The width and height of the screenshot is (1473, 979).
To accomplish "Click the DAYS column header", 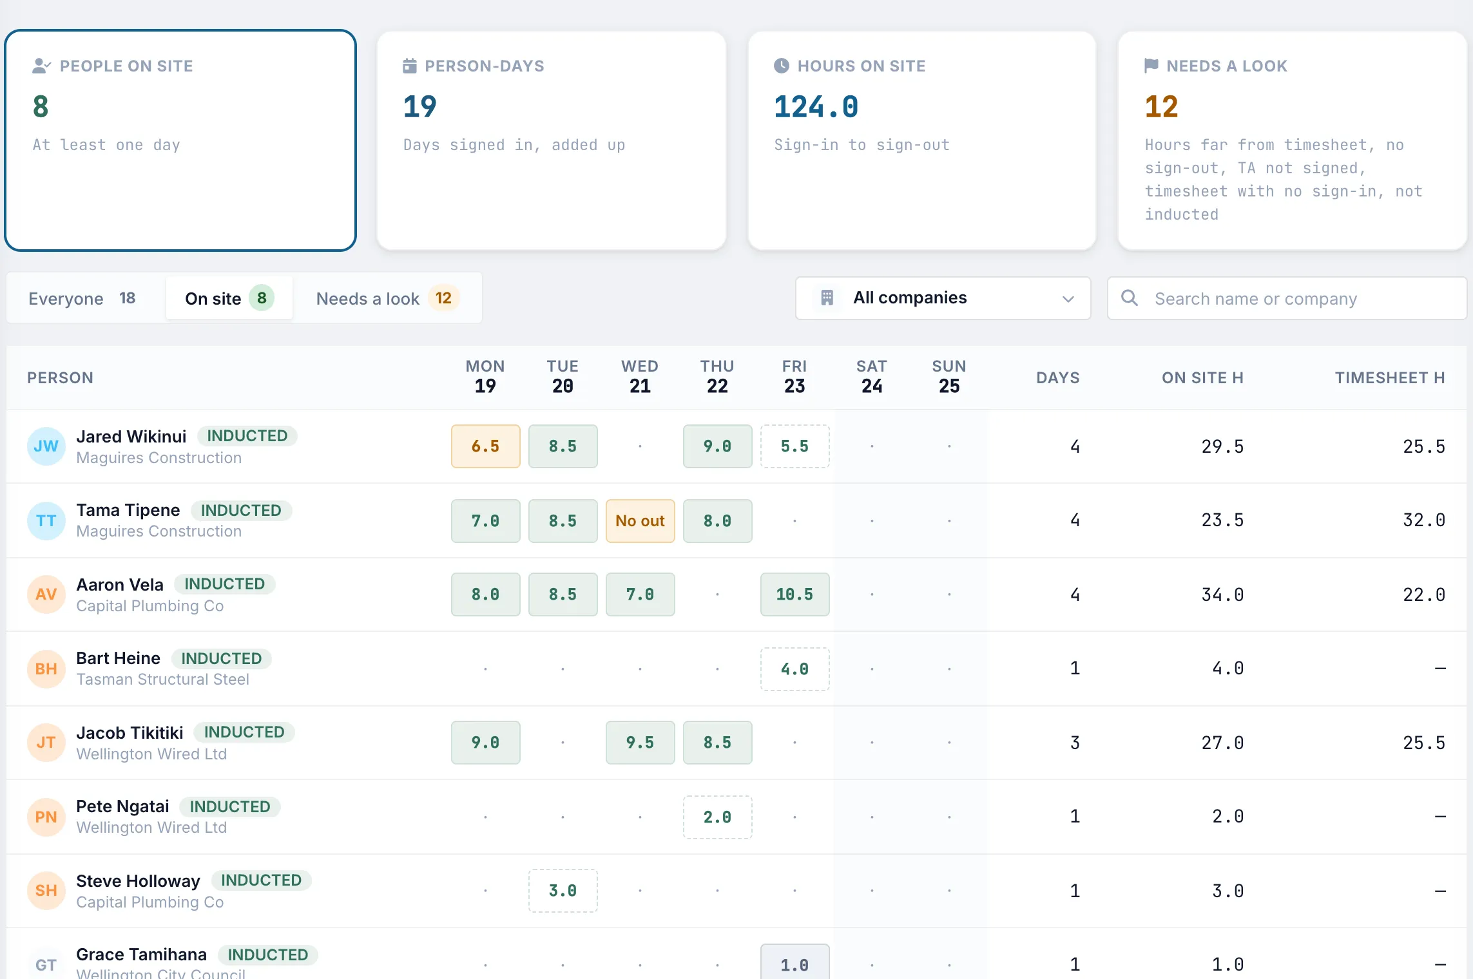I will [1058, 377].
